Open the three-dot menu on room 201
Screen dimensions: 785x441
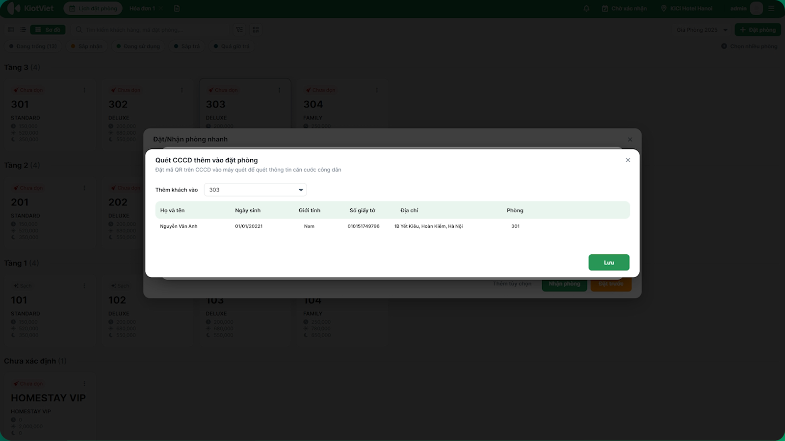pos(84,188)
